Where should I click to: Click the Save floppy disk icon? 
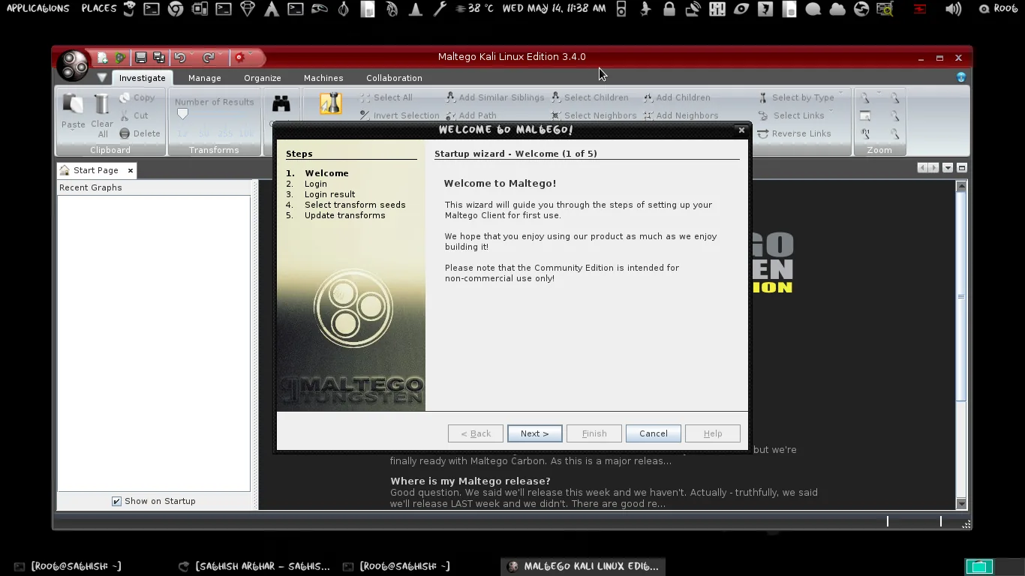(140, 58)
